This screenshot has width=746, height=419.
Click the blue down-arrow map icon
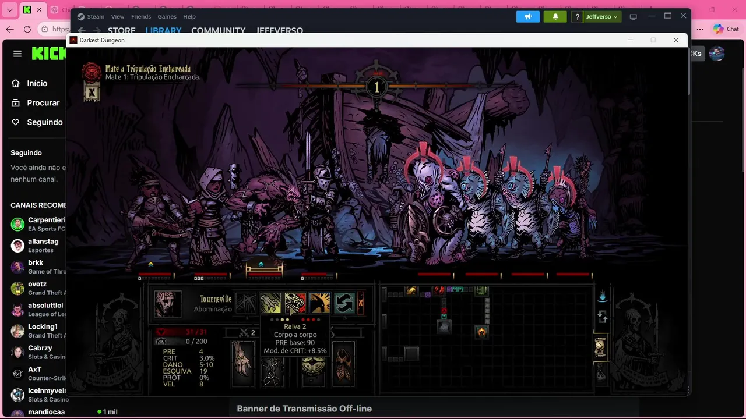point(603,297)
